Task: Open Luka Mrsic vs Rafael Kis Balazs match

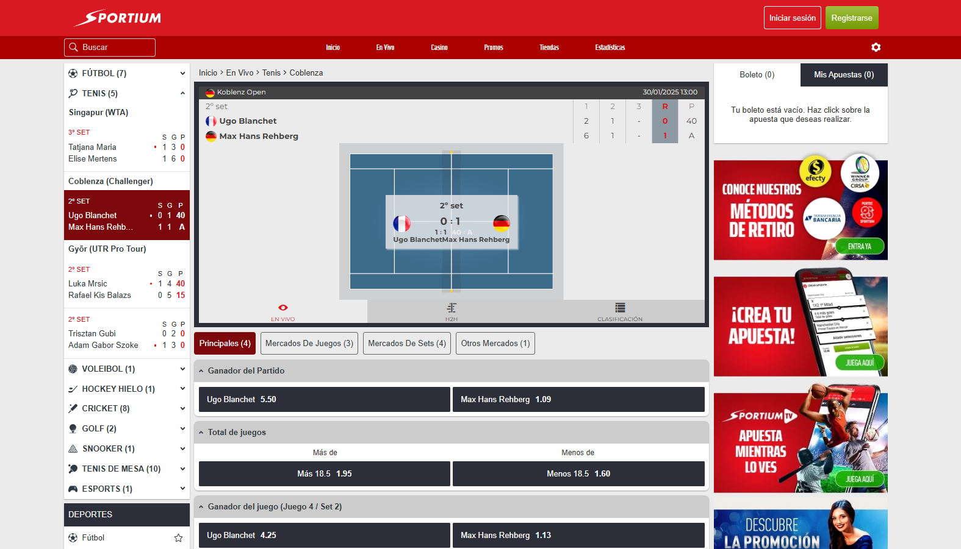Action: pos(127,283)
